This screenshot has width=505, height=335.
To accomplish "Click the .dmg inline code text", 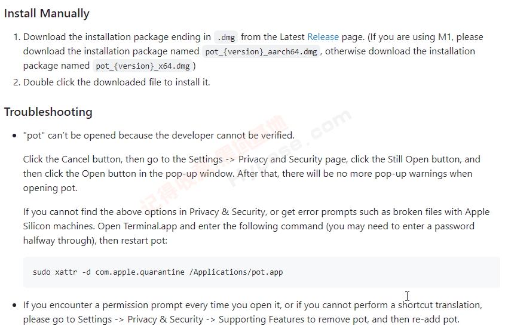I will click(226, 38).
